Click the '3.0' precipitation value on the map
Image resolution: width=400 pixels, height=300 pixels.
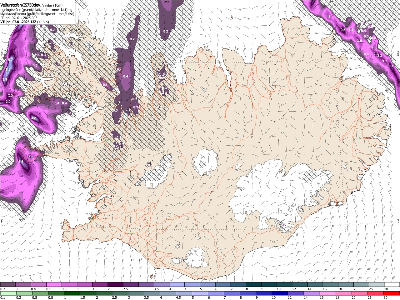tap(8, 102)
